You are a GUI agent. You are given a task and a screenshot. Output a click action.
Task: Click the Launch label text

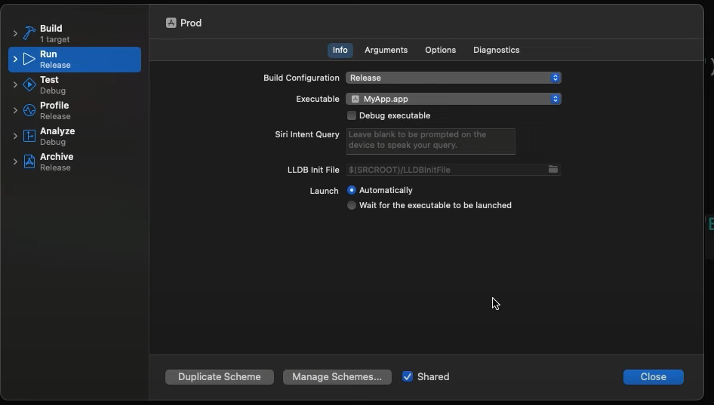coord(325,191)
